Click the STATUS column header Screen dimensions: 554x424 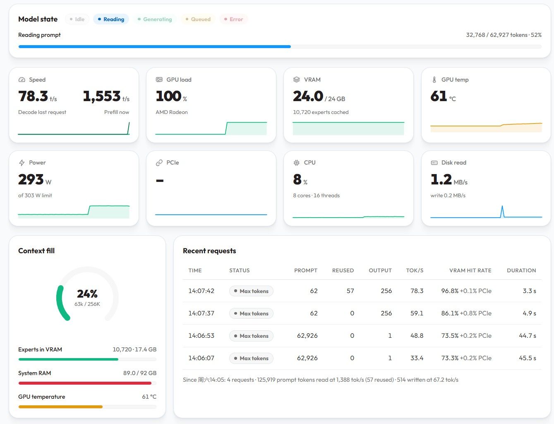tap(240, 270)
